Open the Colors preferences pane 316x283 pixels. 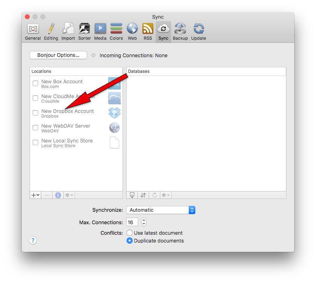click(116, 32)
